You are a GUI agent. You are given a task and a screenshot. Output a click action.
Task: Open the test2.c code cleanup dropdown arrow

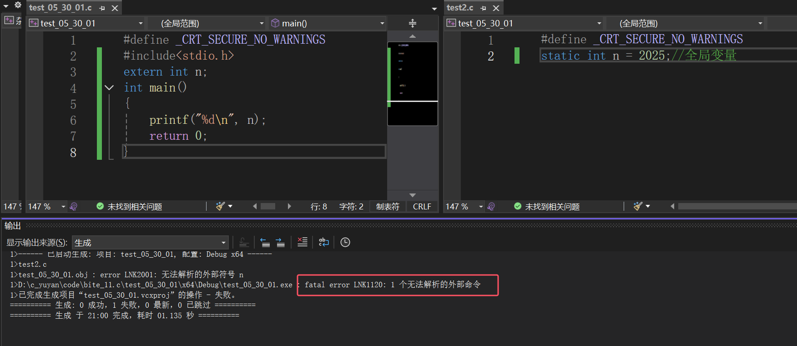(648, 207)
